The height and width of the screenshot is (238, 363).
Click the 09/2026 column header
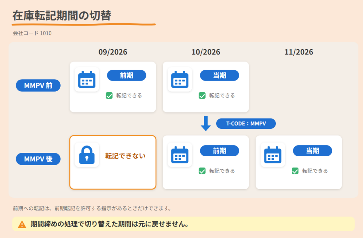[x=113, y=52]
